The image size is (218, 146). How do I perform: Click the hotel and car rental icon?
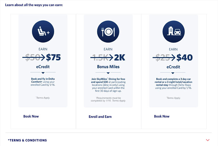tap(173, 31)
